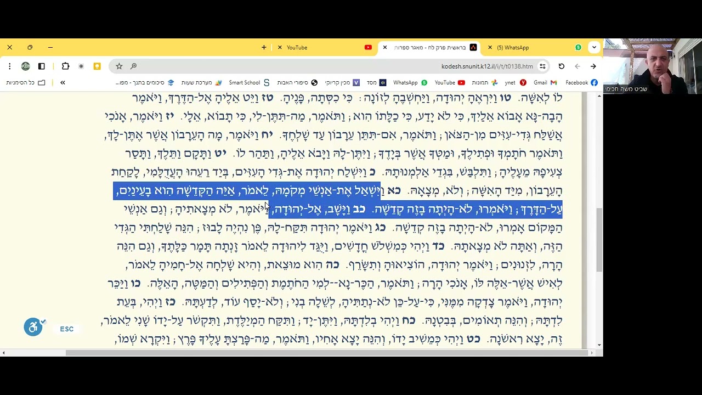Open the yellow extension icon in toolbar
The height and width of the screenshot is (395, 702).
tap(97, 66)
